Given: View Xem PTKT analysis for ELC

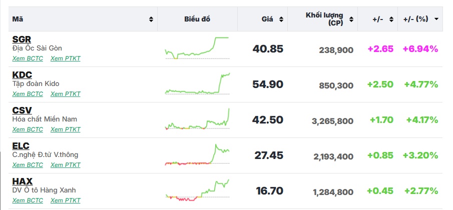Looking at the screenshot, I should click(66, 165).
